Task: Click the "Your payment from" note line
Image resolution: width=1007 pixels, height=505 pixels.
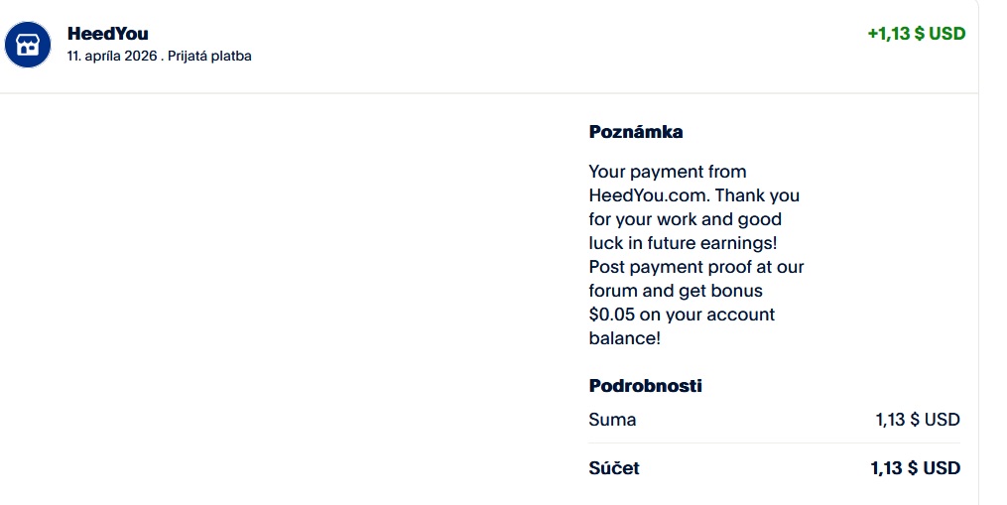Action: [x=667, y=172]
